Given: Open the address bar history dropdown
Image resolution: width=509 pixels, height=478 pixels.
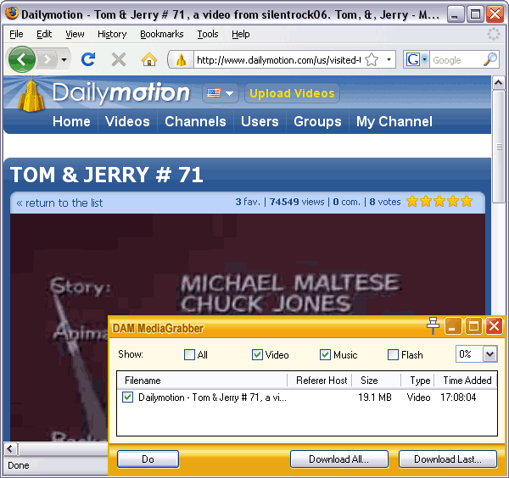Looking at the screenshot, I should coord(389,59).
